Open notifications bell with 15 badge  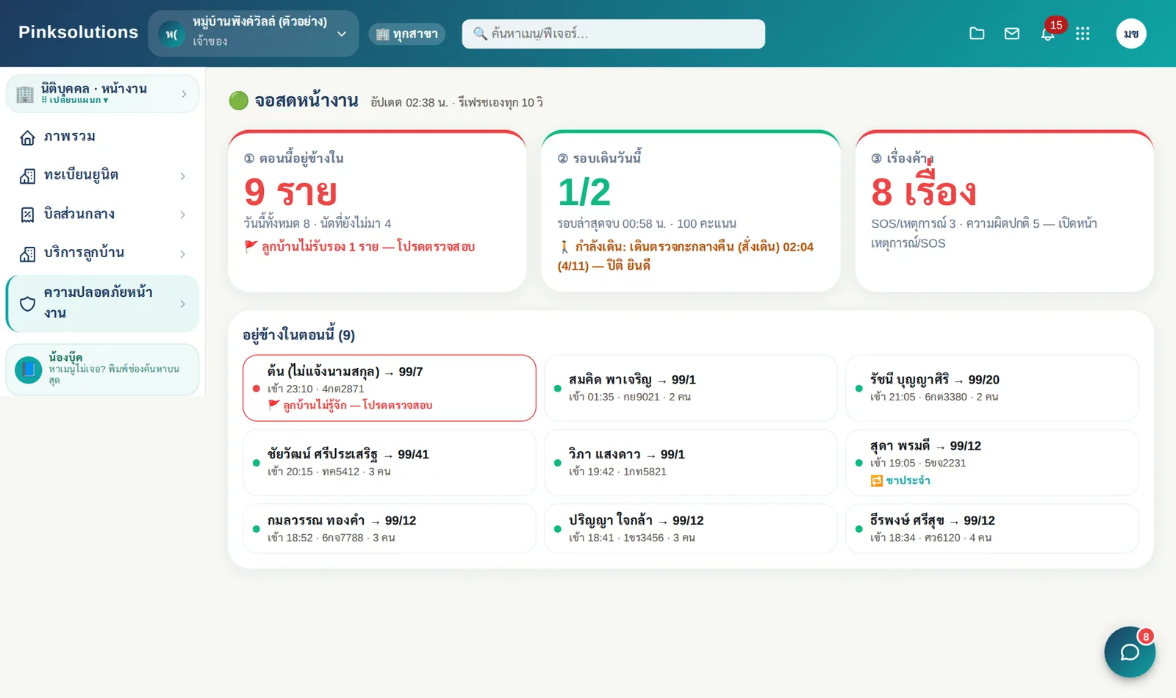point(1048,33)
